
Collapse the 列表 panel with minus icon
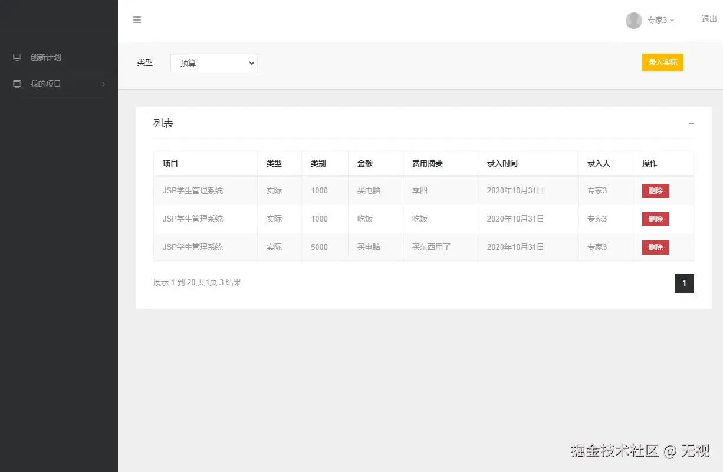pos(691,124)
